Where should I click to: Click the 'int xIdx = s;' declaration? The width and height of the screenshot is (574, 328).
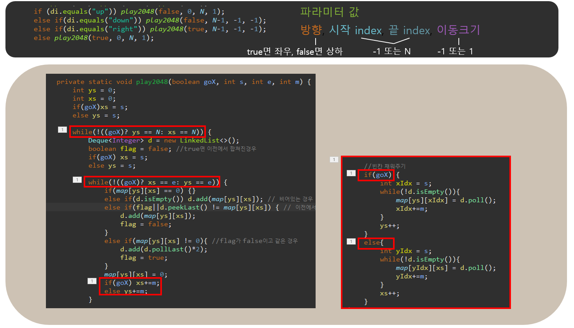coord(405,183)
